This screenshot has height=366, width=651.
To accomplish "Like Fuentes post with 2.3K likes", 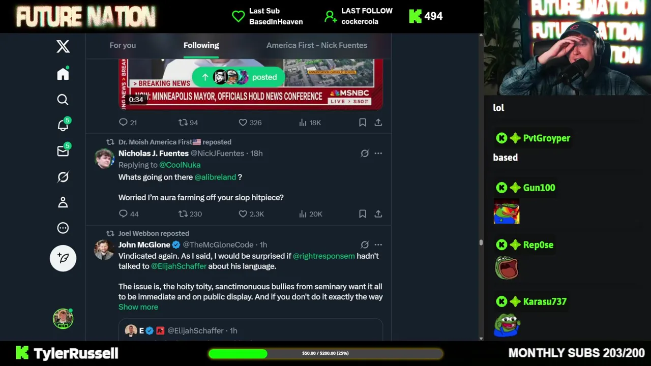I will point(251,214).
